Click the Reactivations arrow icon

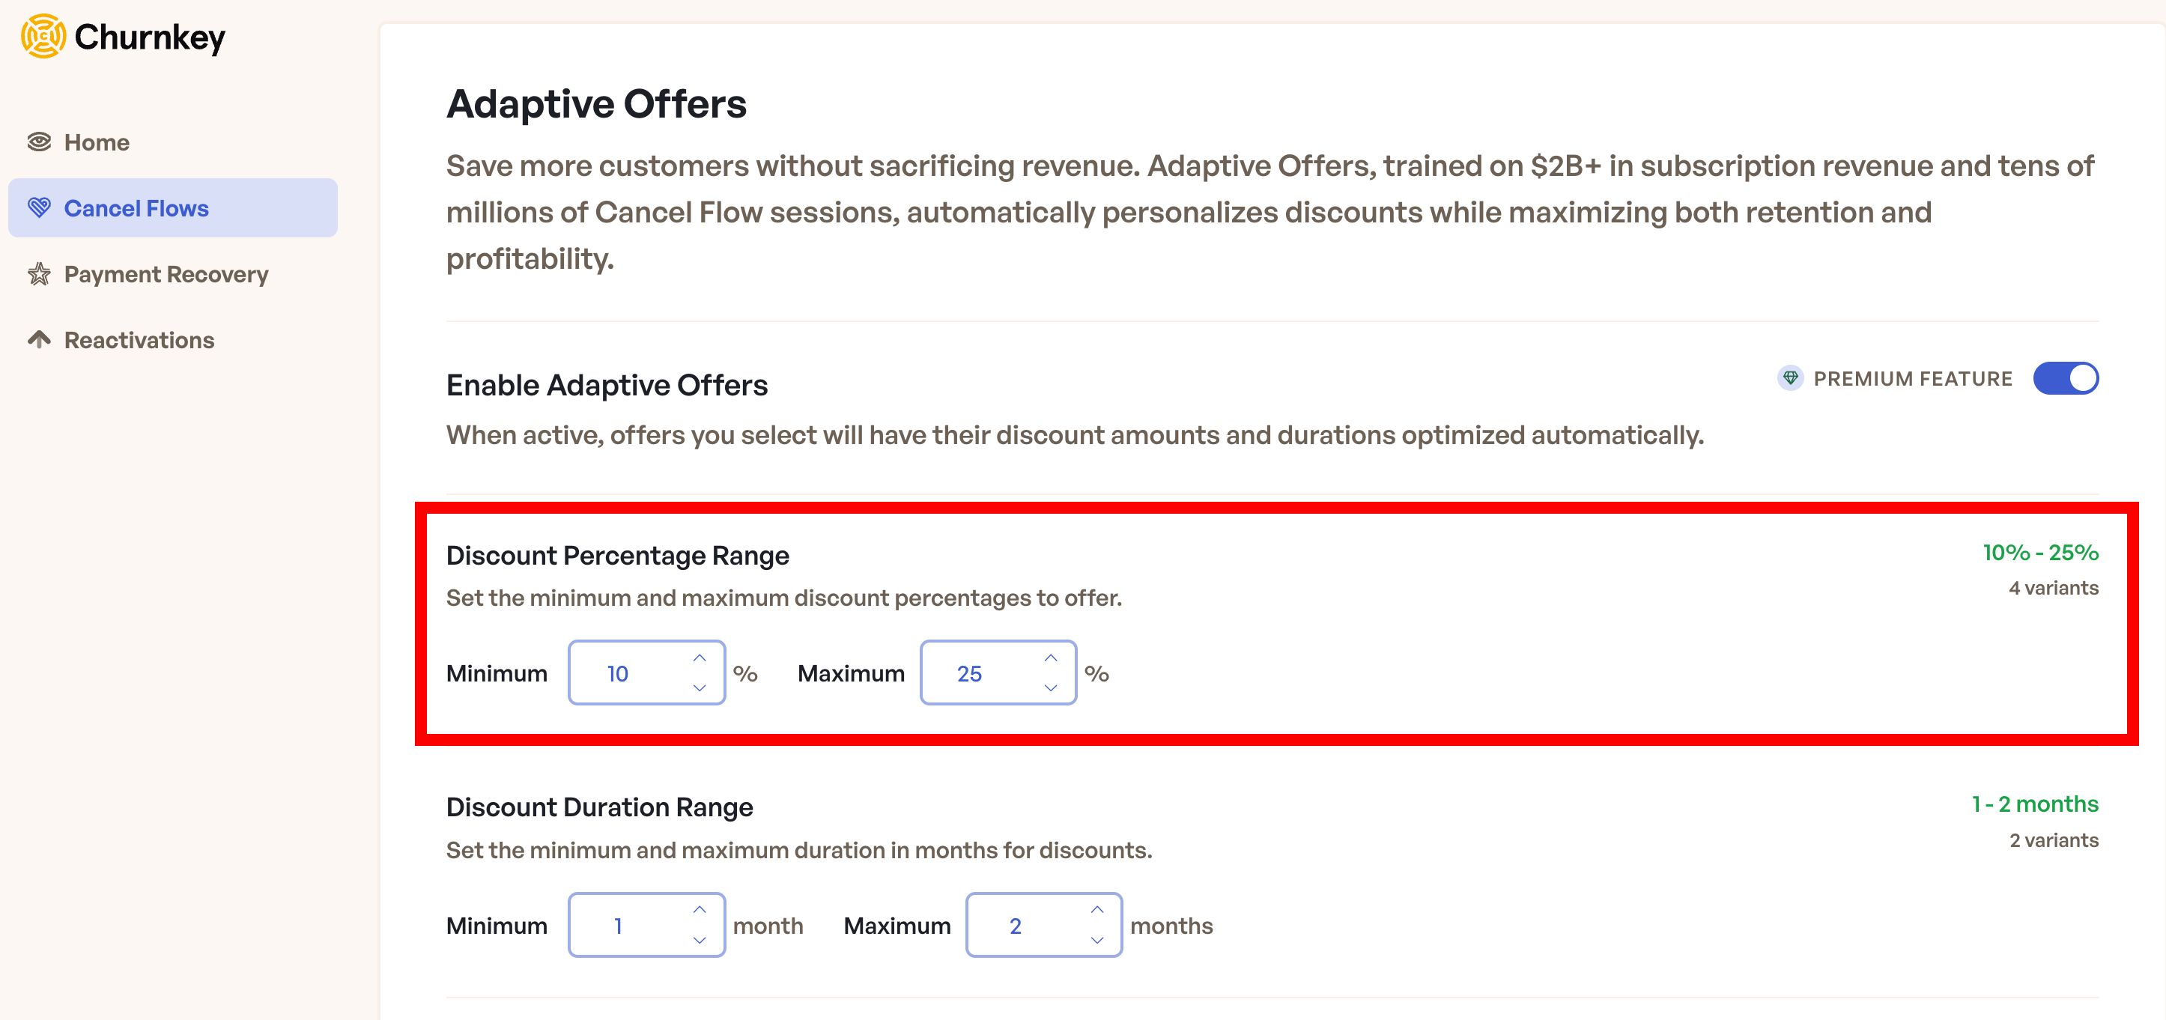(x=40, y=340)
